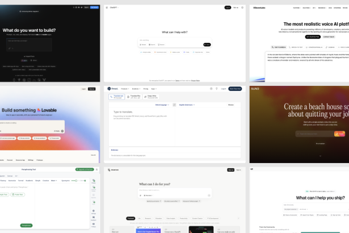Click the DeepL lightbulb icon

(x=217, y=89)
